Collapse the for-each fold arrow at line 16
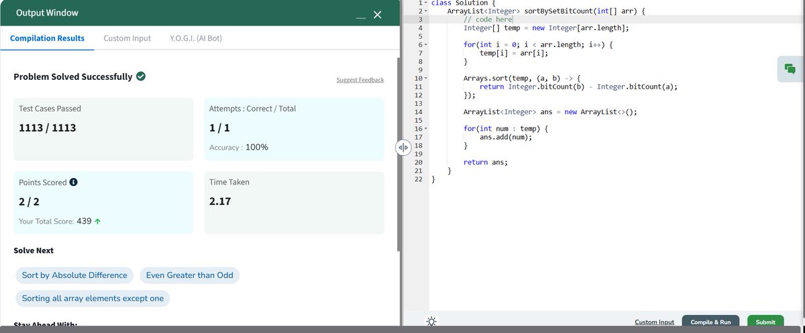 425,128
